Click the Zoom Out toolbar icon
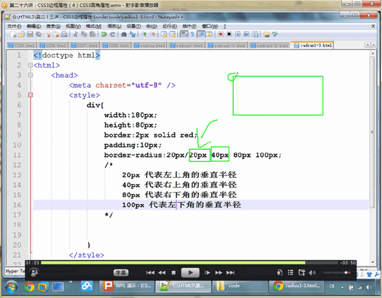 153,34
